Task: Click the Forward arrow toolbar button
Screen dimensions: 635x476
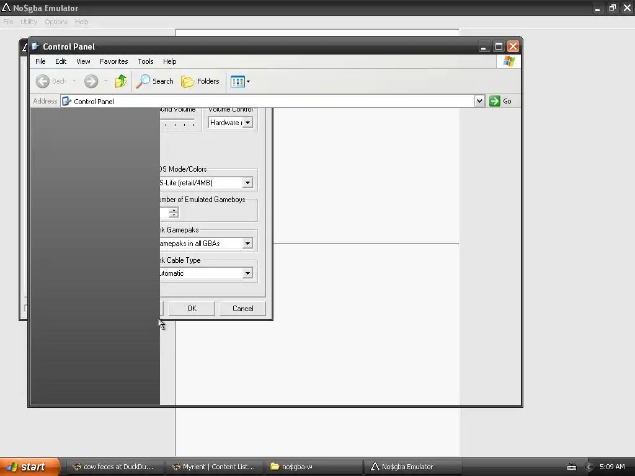Action: click(91, 81)
